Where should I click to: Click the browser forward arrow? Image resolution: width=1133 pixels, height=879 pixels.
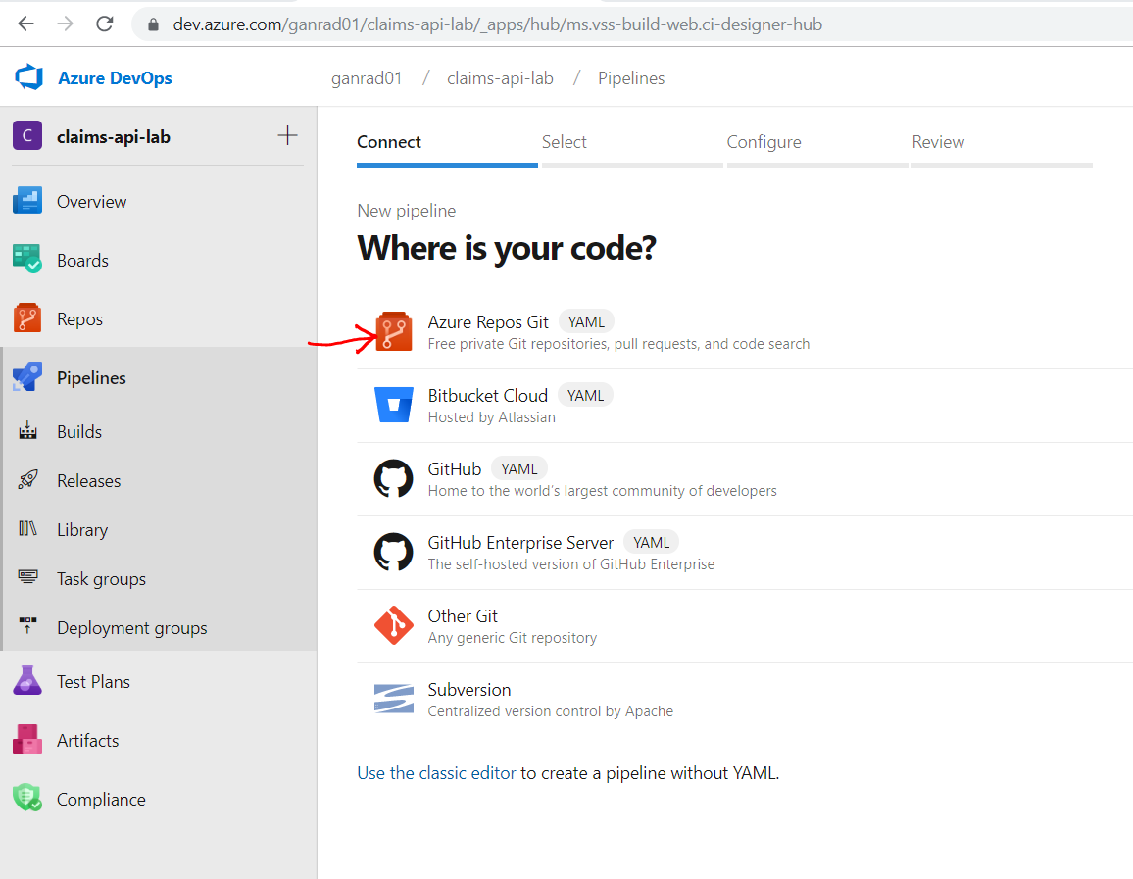point(65,24)
